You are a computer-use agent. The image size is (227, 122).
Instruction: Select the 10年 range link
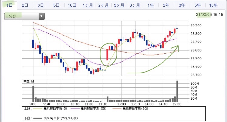coord(213,5)
